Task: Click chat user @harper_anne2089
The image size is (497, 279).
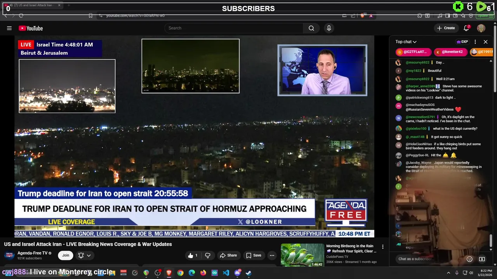Action: pyautogui.click(x=420, y=86)
